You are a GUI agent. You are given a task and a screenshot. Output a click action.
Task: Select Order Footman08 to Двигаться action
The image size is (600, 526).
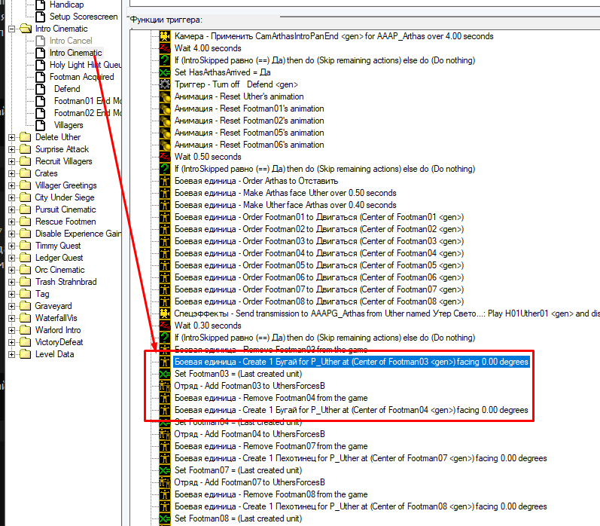tap(319, 301)
